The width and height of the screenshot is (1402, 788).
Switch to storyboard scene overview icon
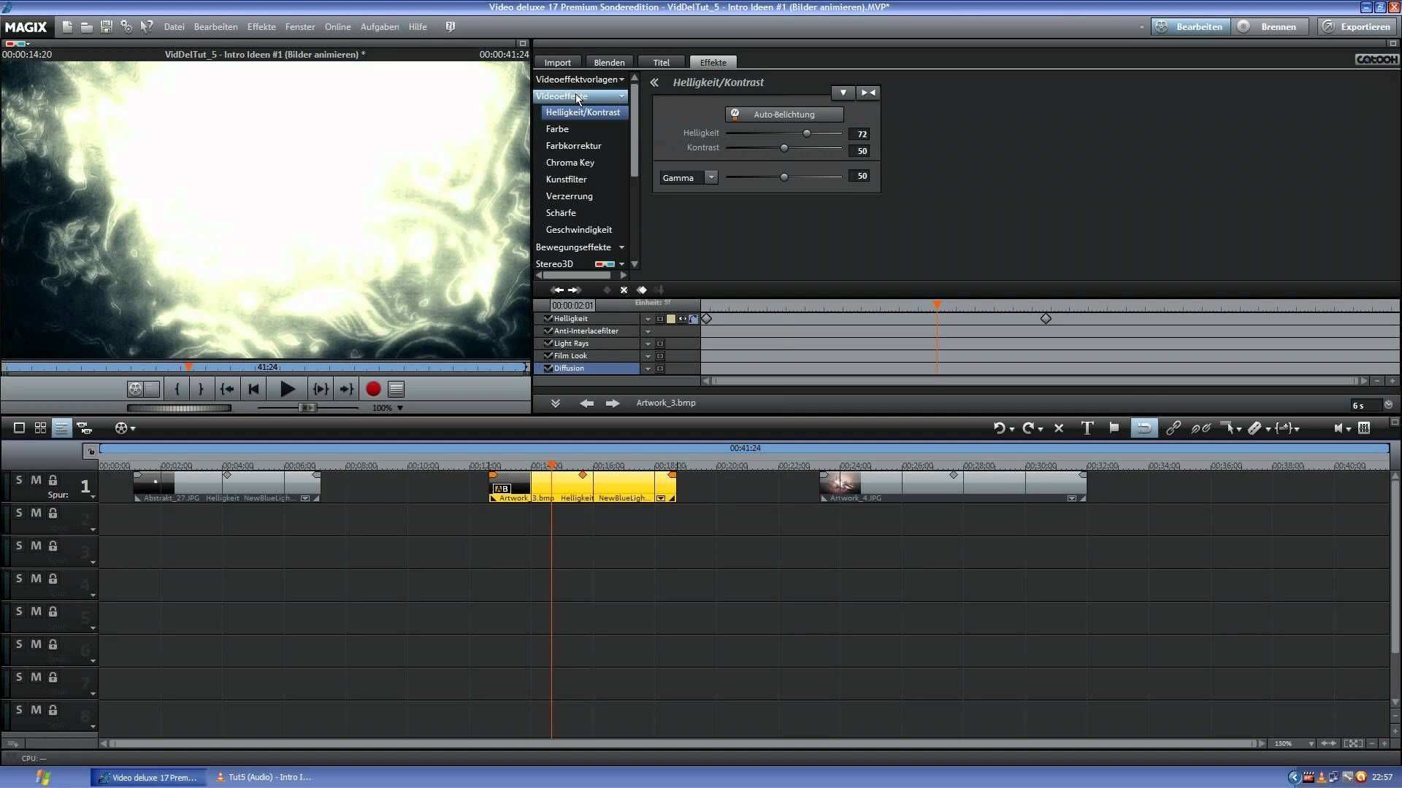coord(40,428)
